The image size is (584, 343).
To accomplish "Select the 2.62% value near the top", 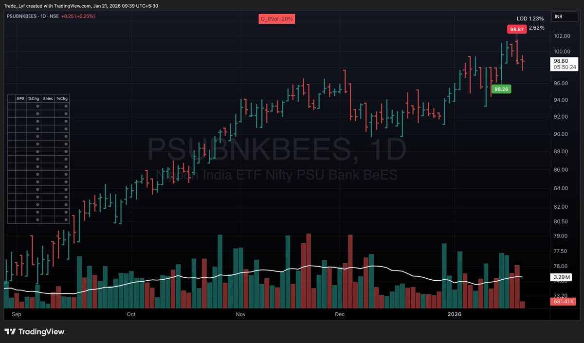I will 536,28.
